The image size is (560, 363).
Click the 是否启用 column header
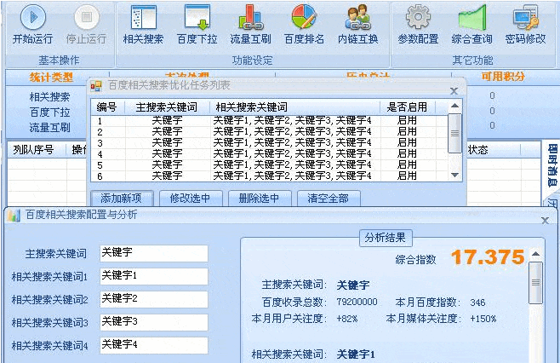point(408,107)
